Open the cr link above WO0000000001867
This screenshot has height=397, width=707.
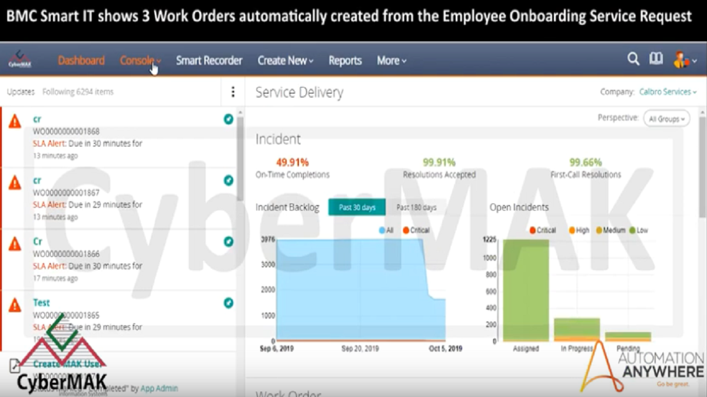(x=37, y=180)
